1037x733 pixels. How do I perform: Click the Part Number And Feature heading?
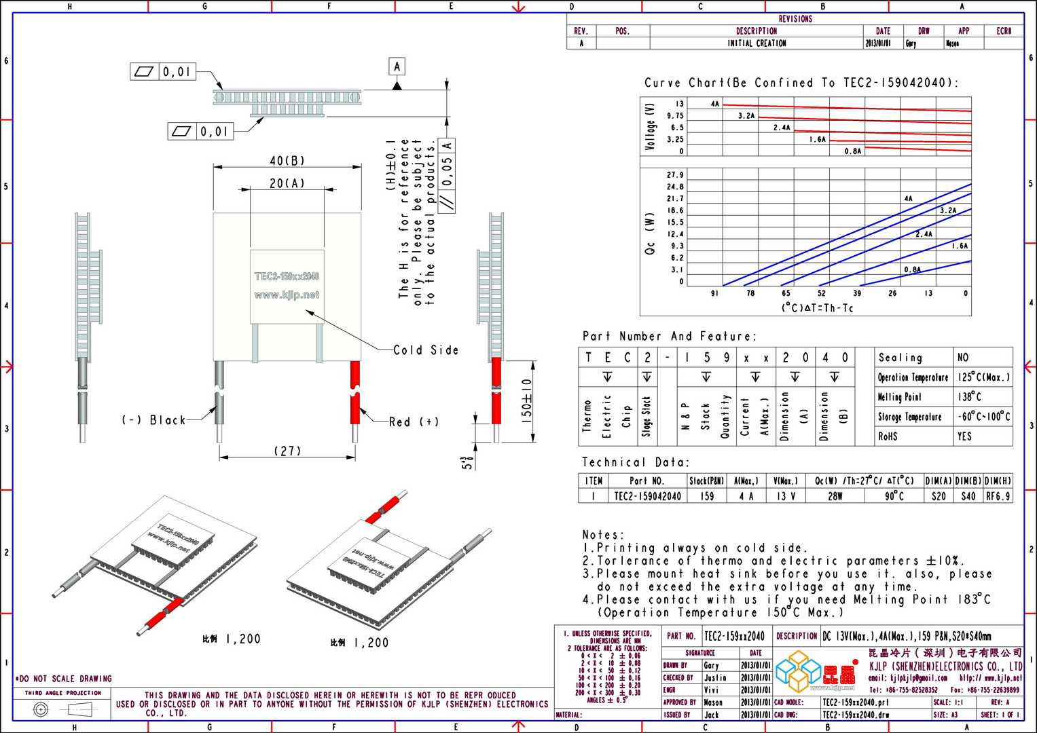tap(669, 336)
